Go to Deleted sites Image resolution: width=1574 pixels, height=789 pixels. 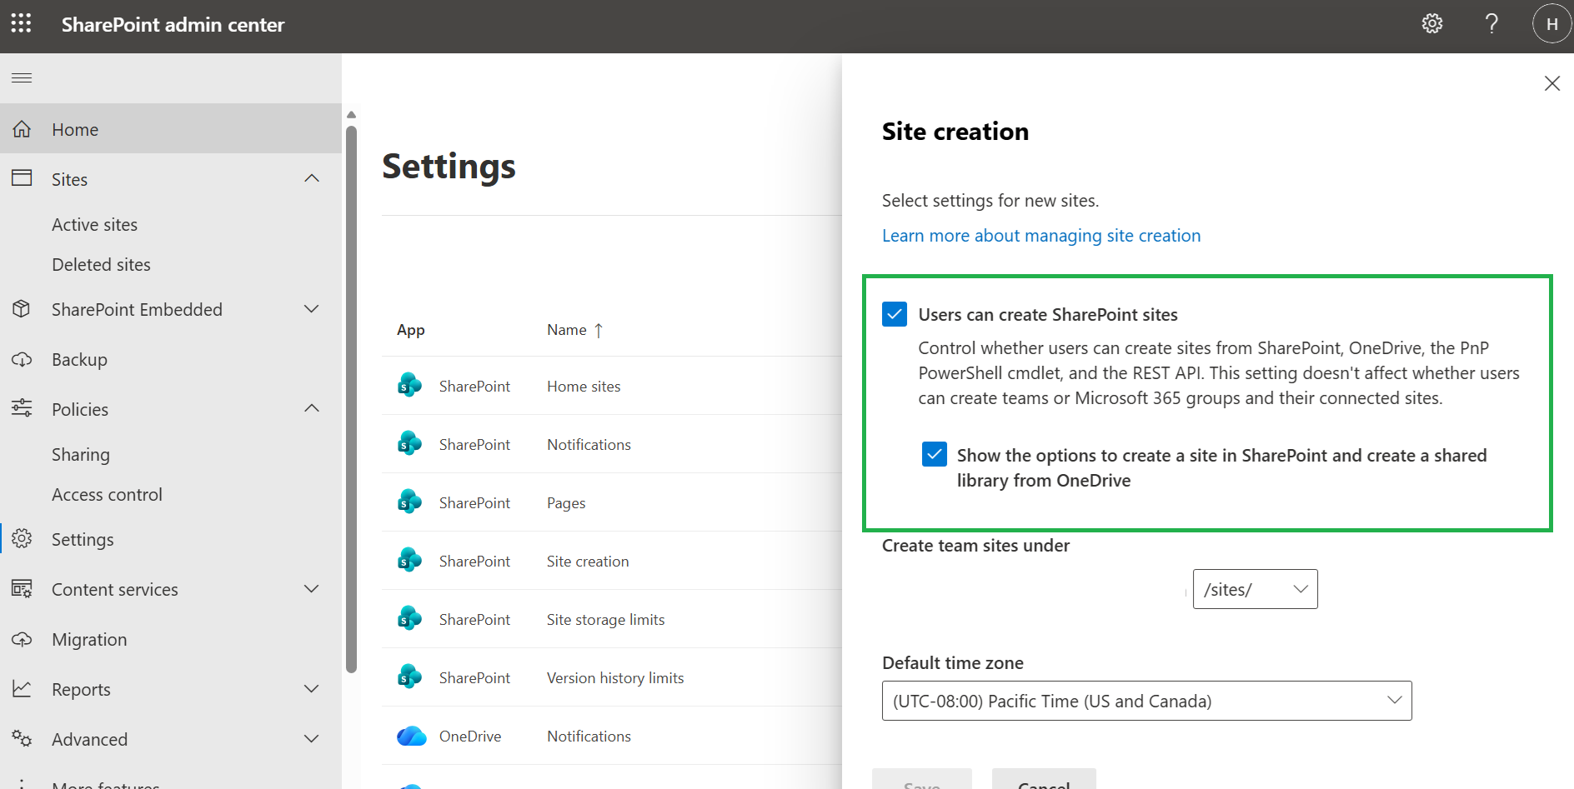(101, 265)
